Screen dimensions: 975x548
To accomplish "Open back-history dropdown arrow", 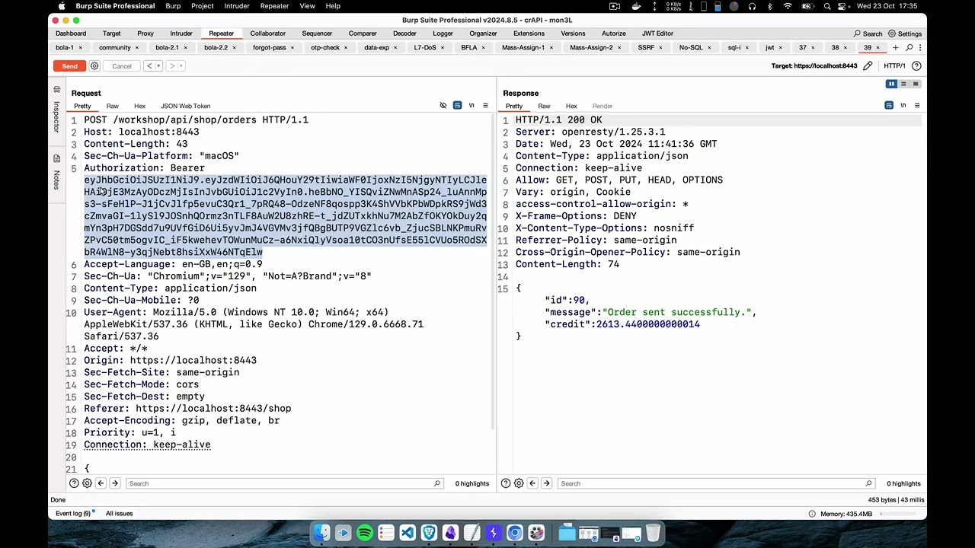I will click(158, 66).
